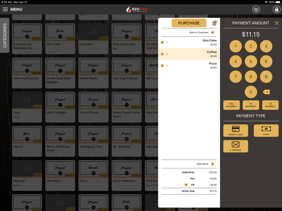Viewport: 282px width, 211px height.
Task: Tap keypad number 3
Action: [266, 46]
